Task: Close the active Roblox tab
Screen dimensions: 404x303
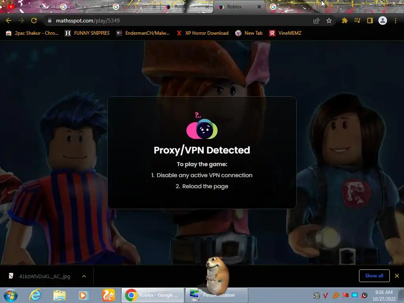Action: (x=259, y=7)
